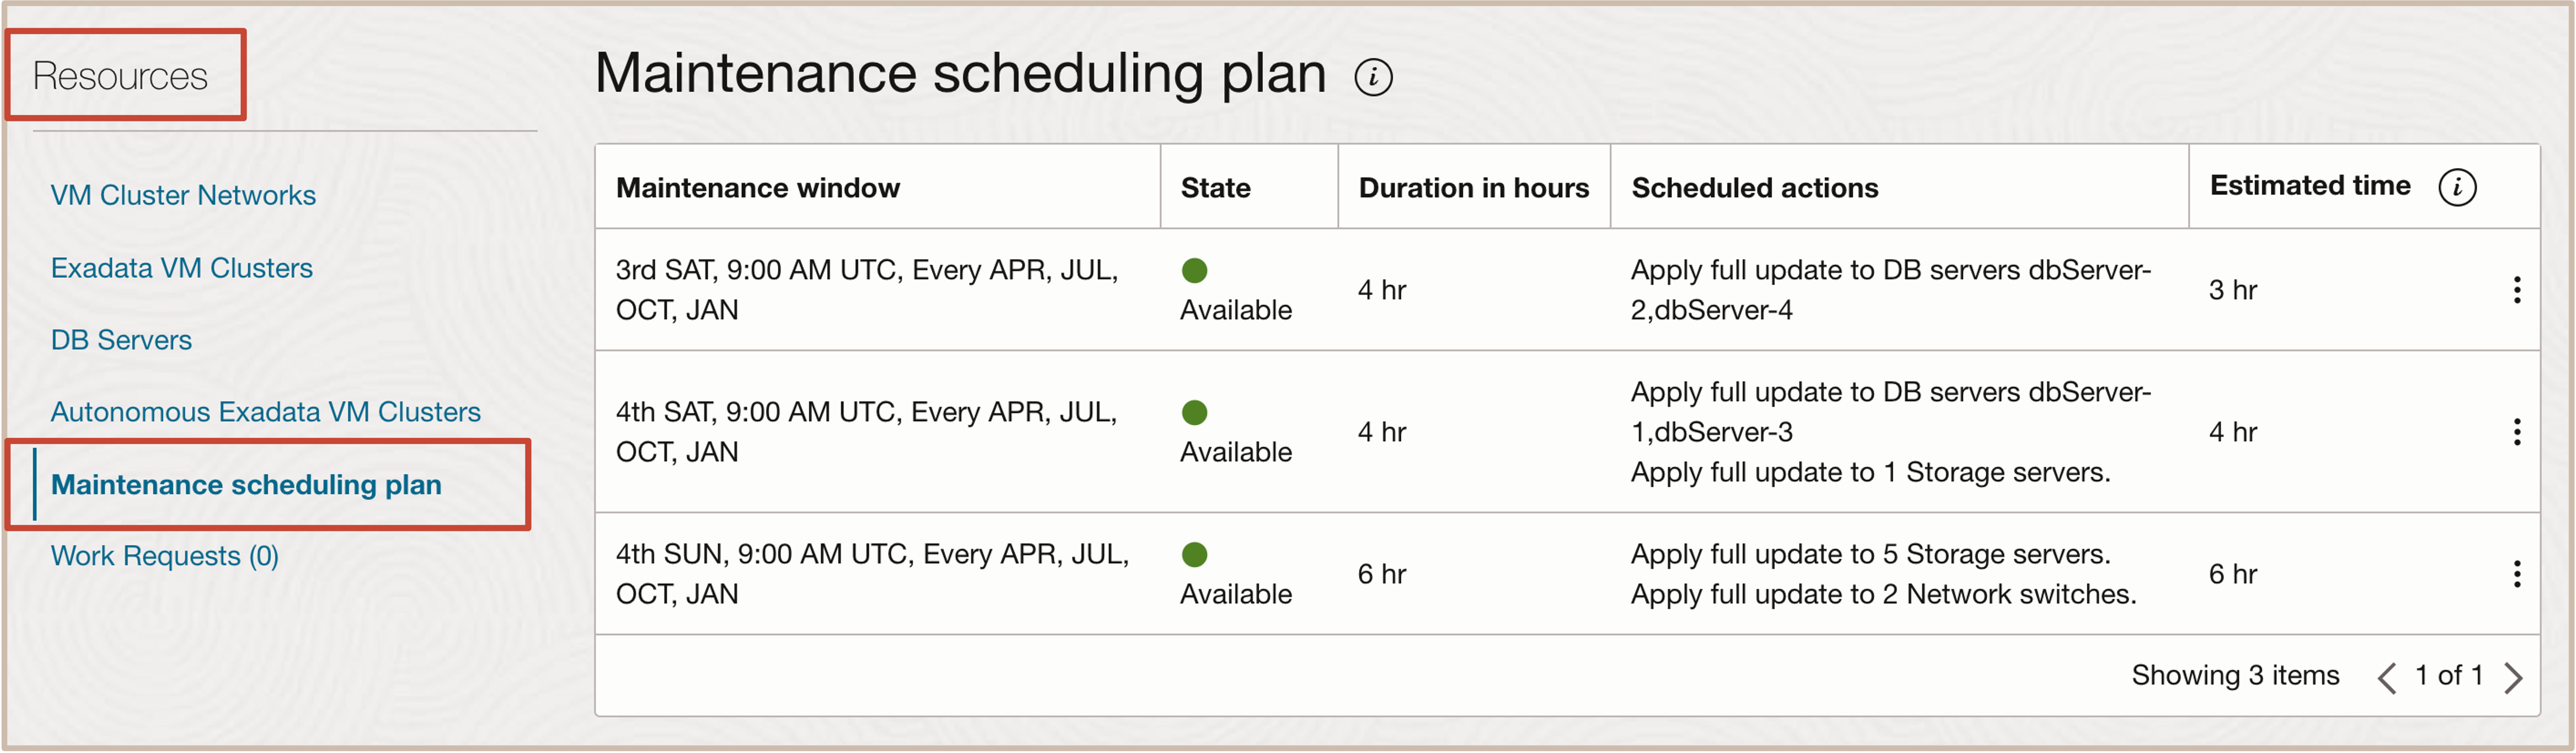Click Duration in hours column header

pyautogui.click(x=1473, y=188)
